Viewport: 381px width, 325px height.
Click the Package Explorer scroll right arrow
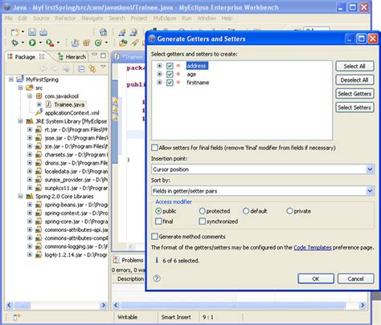click(x=104, y=305)
